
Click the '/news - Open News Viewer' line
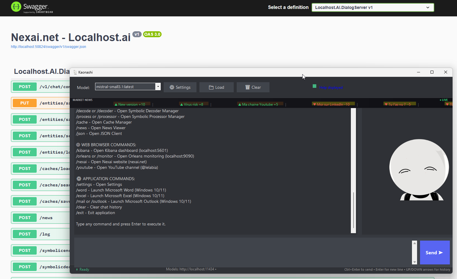click(x=101, y=128)
